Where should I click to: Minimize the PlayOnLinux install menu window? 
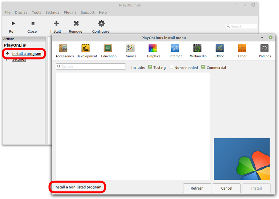coord(262,38)
